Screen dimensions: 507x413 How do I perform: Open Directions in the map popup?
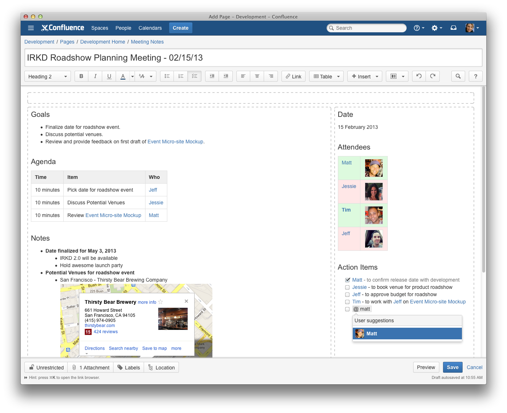pyautogui.click(x=95, y=348)
